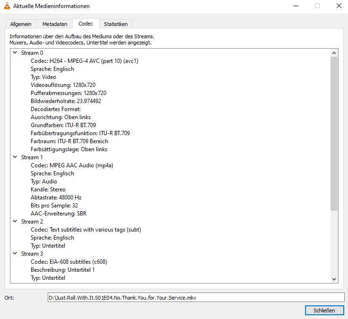The height and width of the screenshot is (319, 348).
Task: Close the Medieninformationen window
Action: [324, 310]
